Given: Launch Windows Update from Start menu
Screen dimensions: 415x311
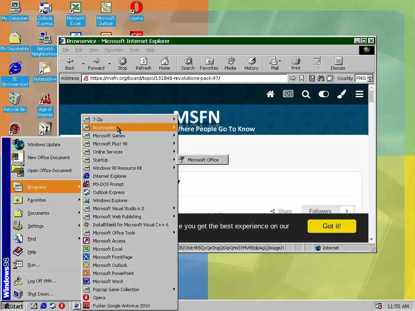Looking at the screenshot, I should point(46,145).
